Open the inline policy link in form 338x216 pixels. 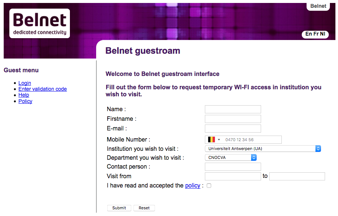193,186
